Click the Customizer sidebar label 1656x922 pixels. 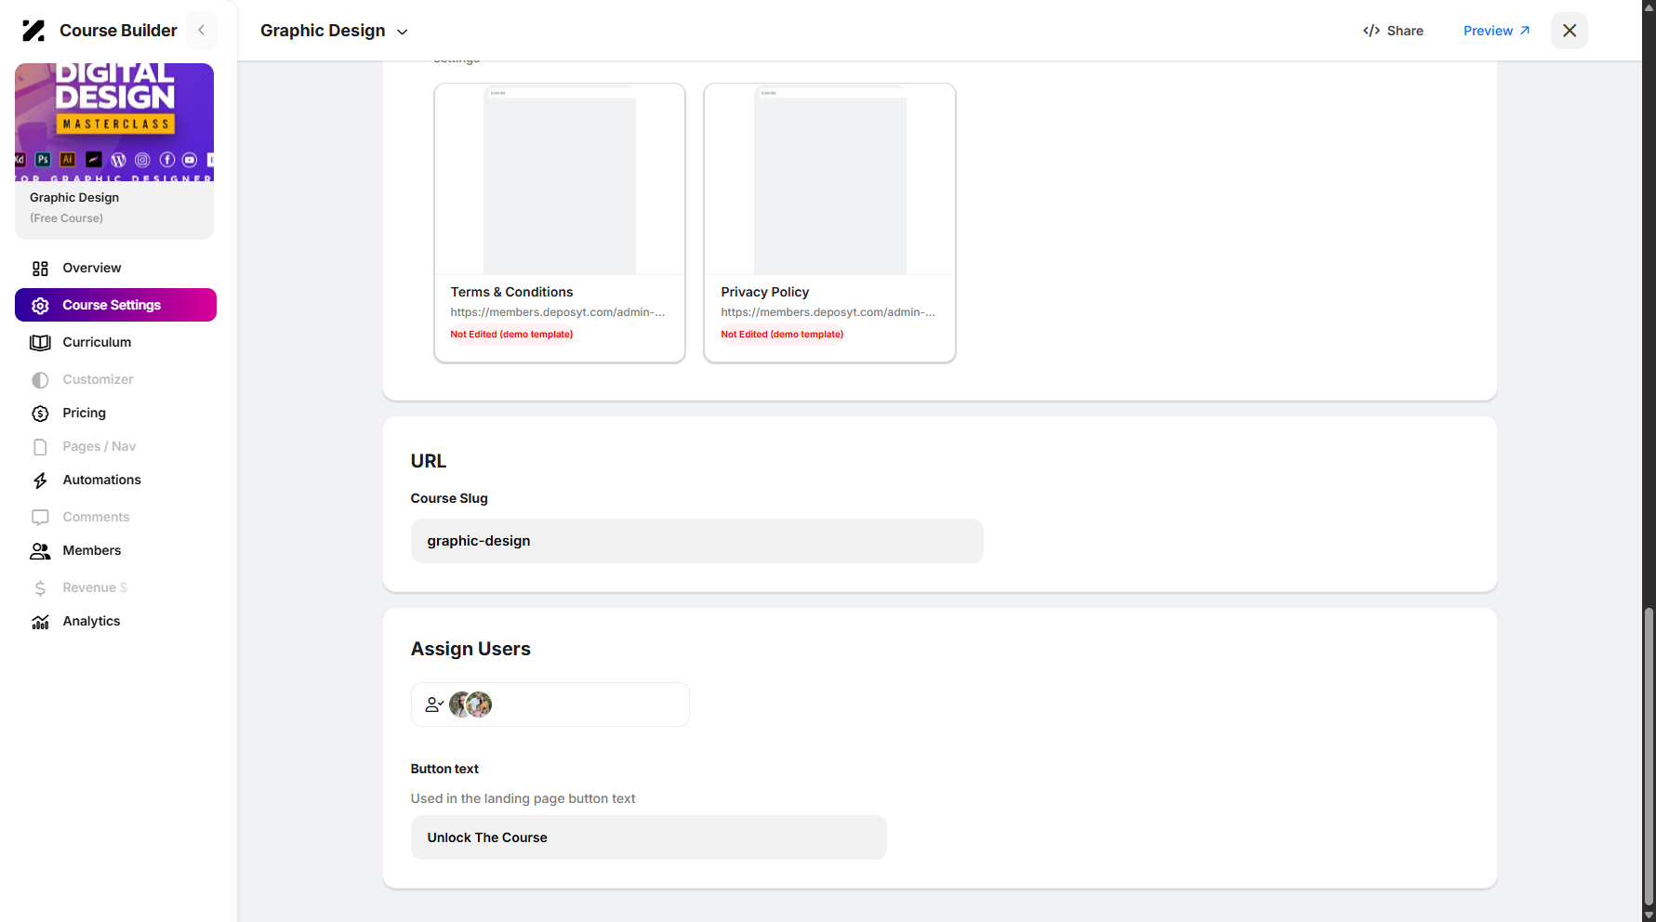pyautogui.click(x=98, y=379)
